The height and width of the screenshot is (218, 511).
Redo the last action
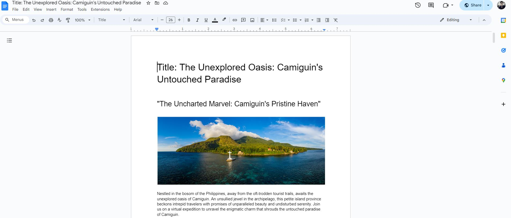click(x=42, y=20)
